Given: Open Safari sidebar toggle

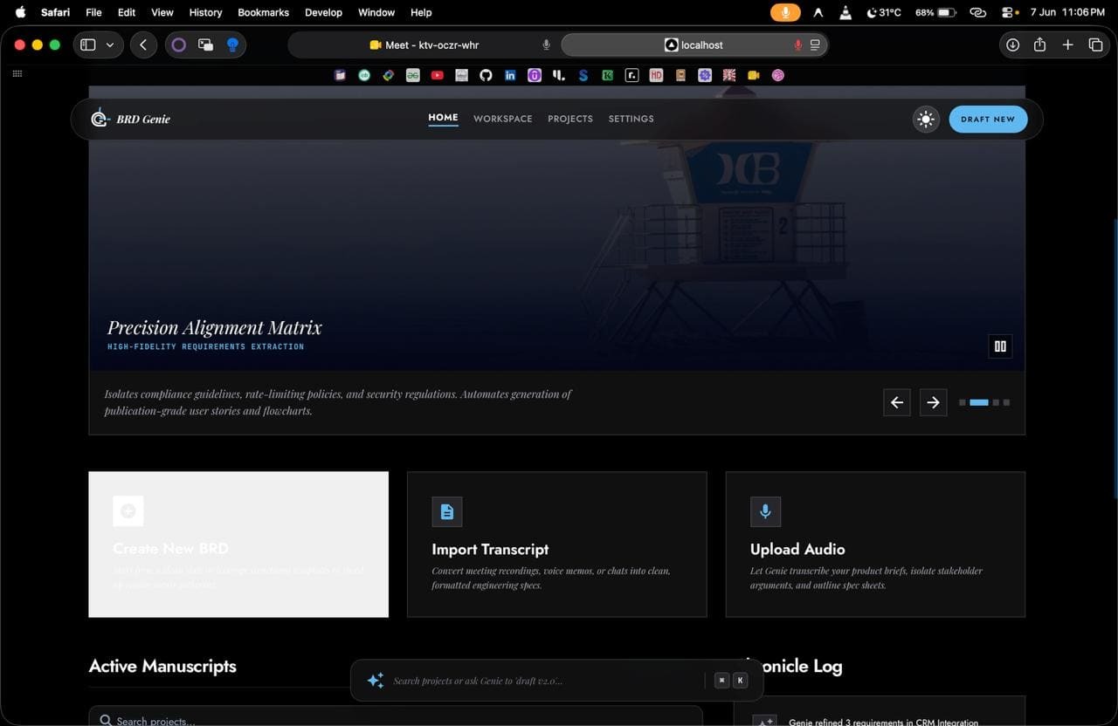Looking at the screenshot, I should (x=87, y=45).
